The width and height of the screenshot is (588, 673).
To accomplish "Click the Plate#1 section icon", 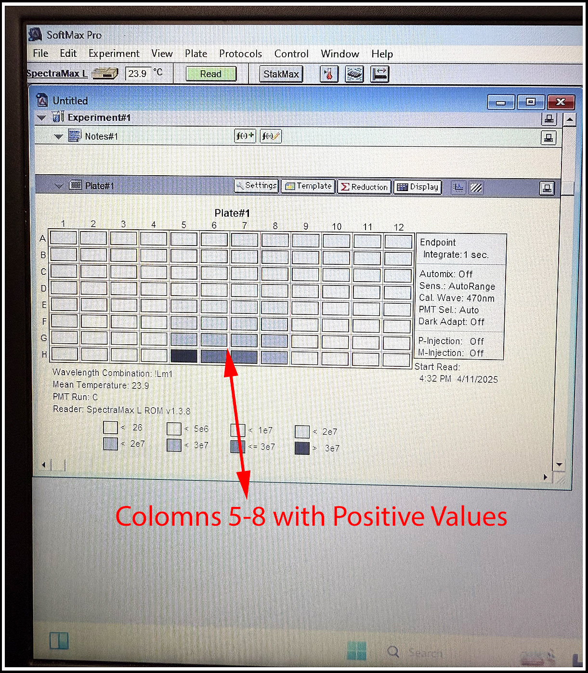I will tap(76, 185).
